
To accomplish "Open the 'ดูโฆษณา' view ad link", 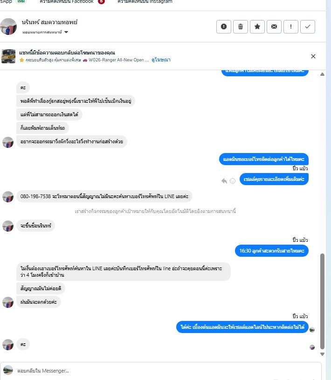I will pos(161,60).
